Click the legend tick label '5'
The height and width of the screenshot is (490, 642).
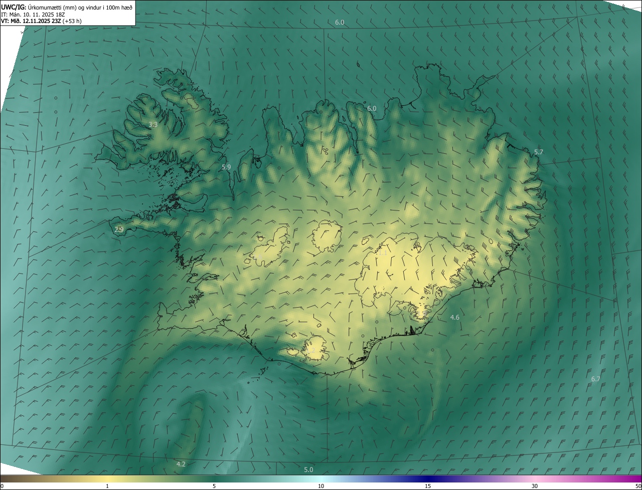(214, 486)
